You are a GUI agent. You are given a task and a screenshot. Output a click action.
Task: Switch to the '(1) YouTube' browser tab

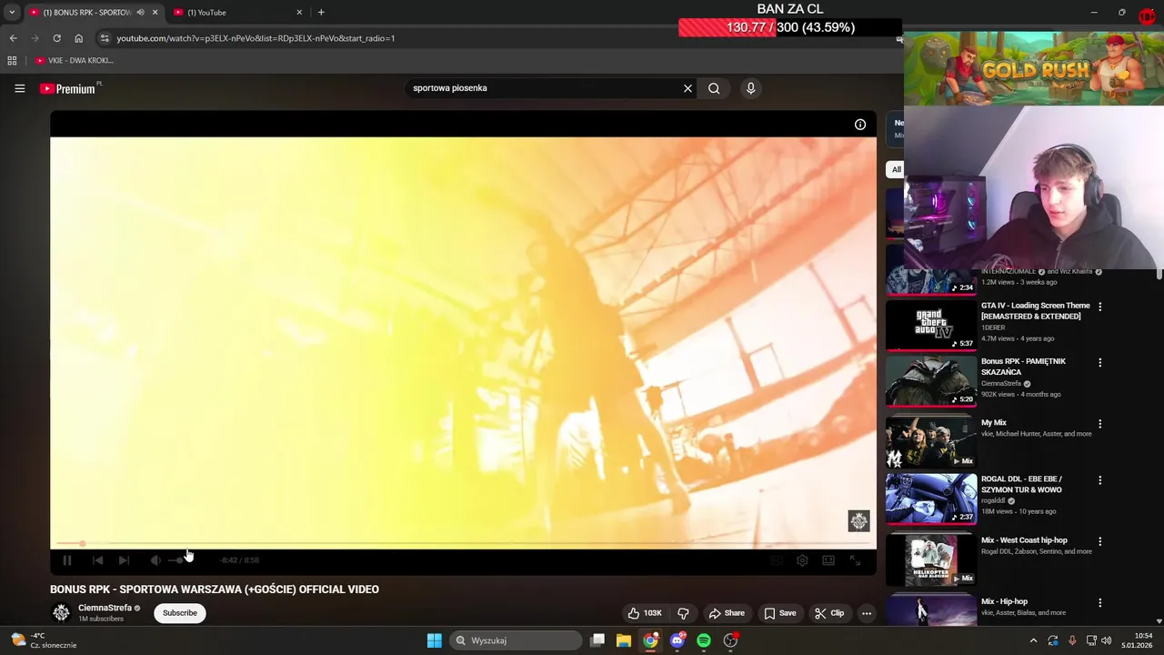[236, 13]
